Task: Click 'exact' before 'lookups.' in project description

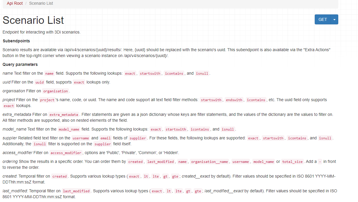Action: [9, 106]
